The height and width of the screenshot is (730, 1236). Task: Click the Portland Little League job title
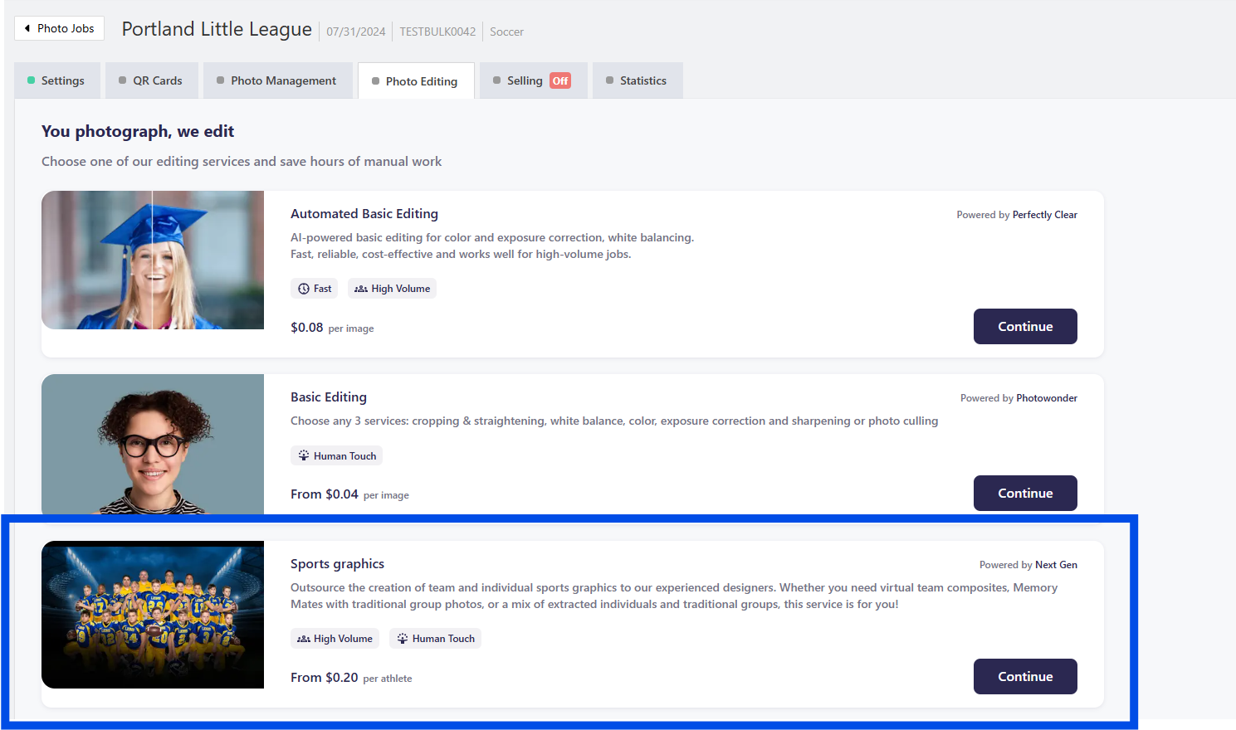pos(217,29)
